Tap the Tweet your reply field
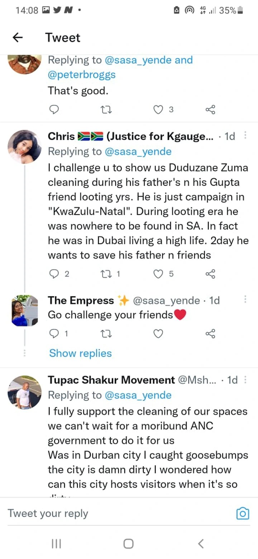The width and height of the screenshot is (258, 559). click(x=107, y=513)
